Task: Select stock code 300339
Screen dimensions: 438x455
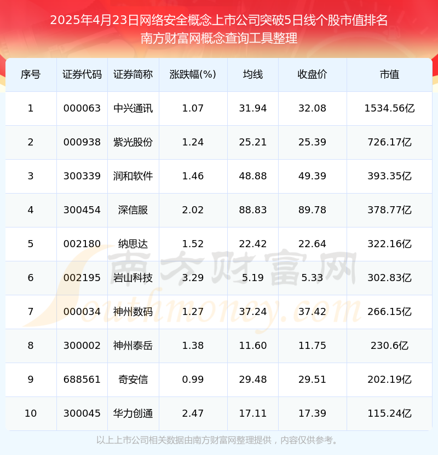Action: coord(82,176)
